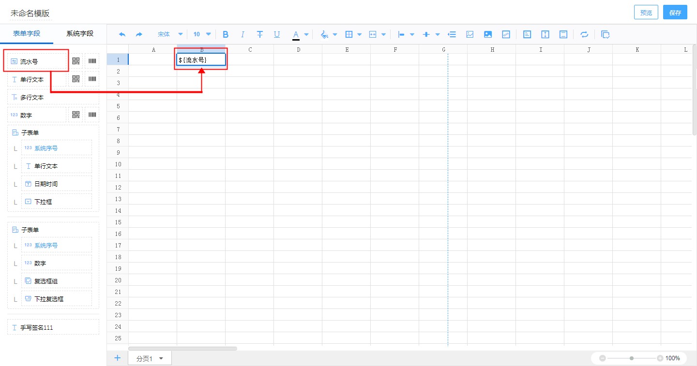The height and width of the screenshot is (366, 697).
Task: Click the redo arrow in toolbar
Action: [139, 34]
